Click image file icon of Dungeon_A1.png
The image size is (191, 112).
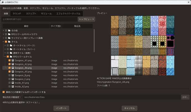13,60
